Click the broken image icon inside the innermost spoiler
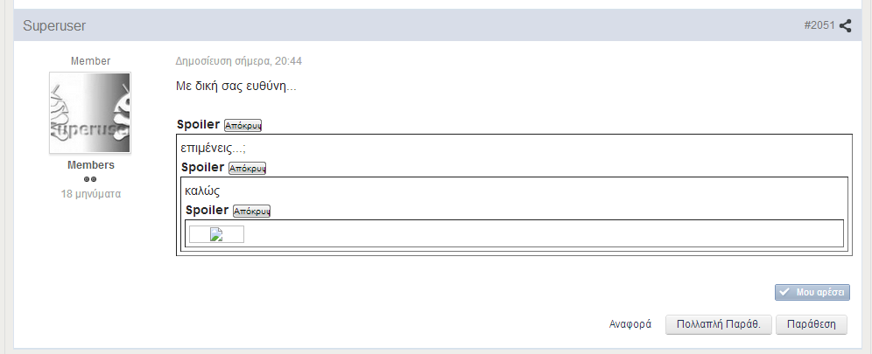This screenshot has height=354, width=872. 216,234
